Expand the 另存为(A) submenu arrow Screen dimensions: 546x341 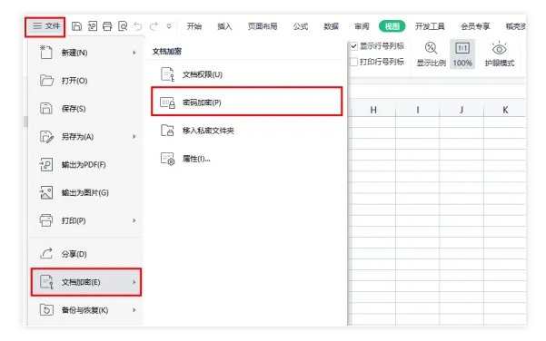point(134,137)
